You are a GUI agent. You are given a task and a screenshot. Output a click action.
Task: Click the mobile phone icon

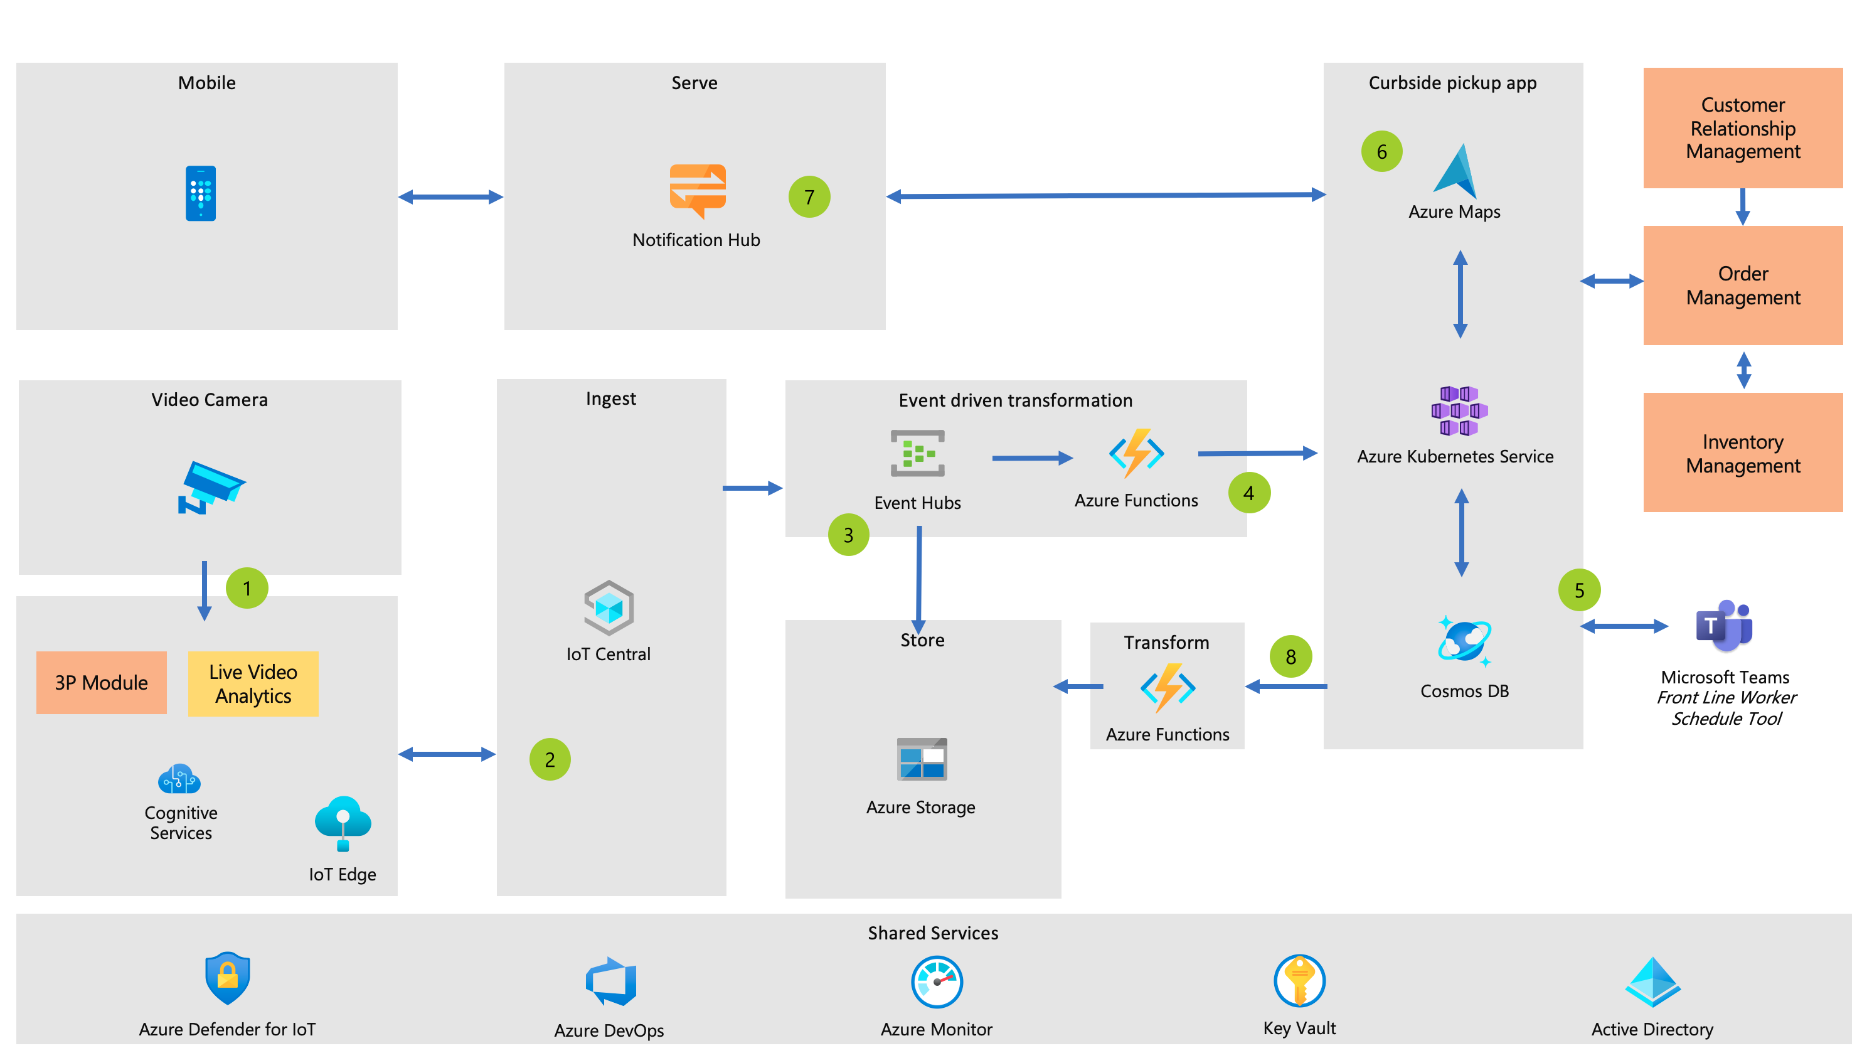pos(200,193)
